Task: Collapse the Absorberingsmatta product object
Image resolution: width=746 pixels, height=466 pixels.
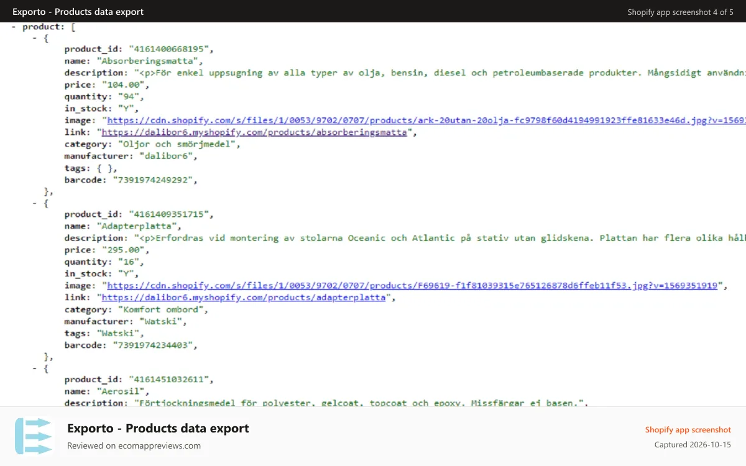Action: coord(35,38)
